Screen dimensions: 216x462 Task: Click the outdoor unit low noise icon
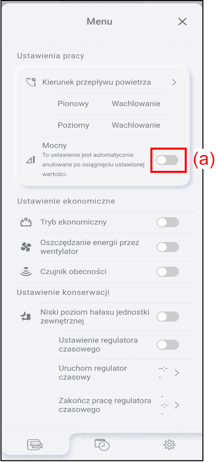click(x=26, y=316)
